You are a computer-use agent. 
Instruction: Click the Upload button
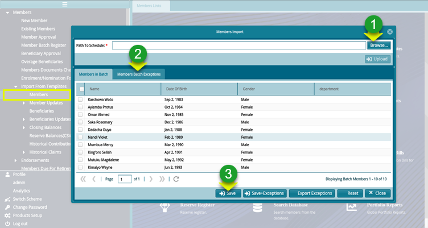tap(377, 59)
